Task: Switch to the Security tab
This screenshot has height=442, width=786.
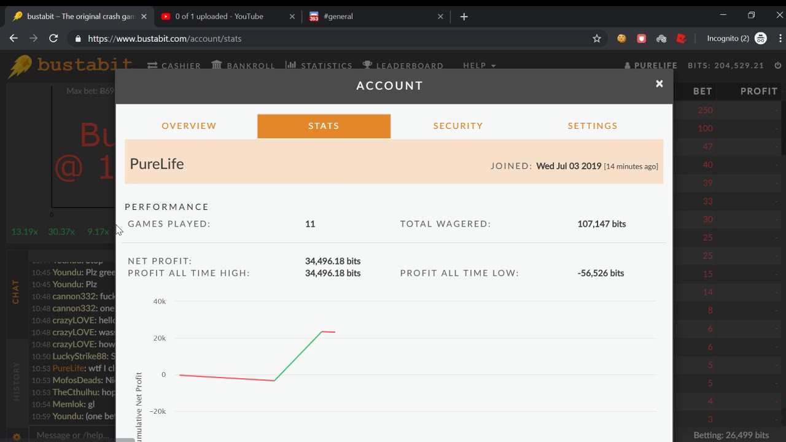Action: (x=458, y=126)
